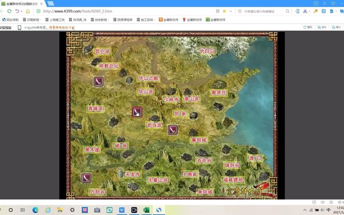The width and height of the screenshot is (344, 215).
Task: Travel to 明教总坛 on the map
Action: click(x=109, y=66)
